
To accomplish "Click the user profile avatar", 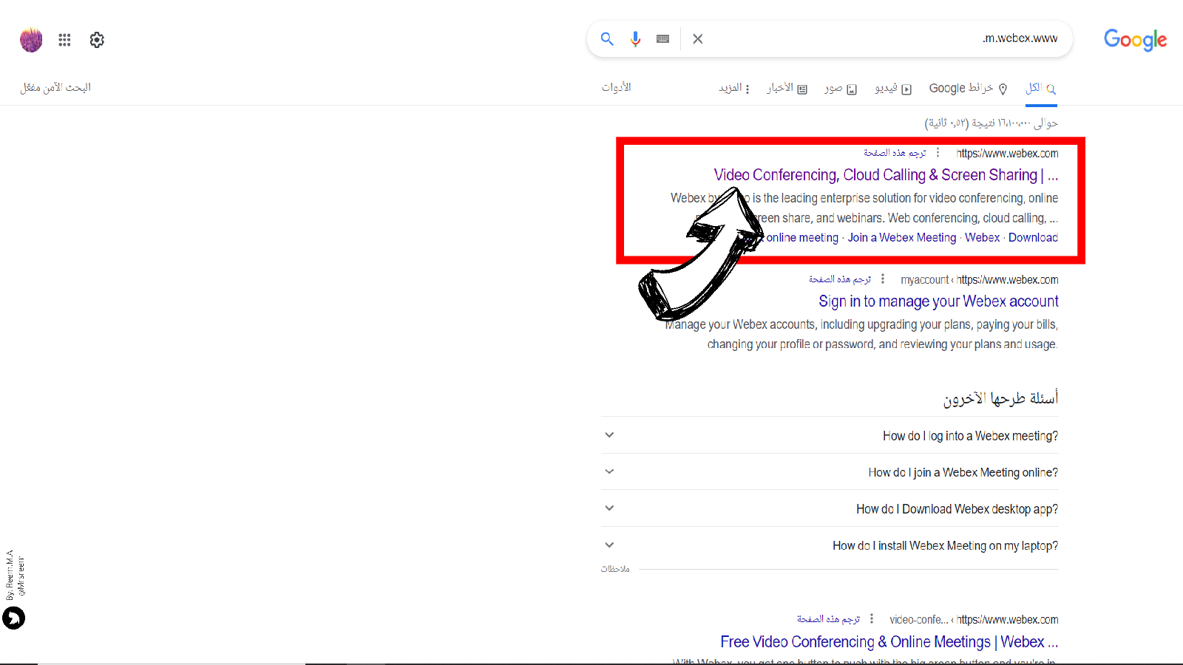I will (31, 40).
